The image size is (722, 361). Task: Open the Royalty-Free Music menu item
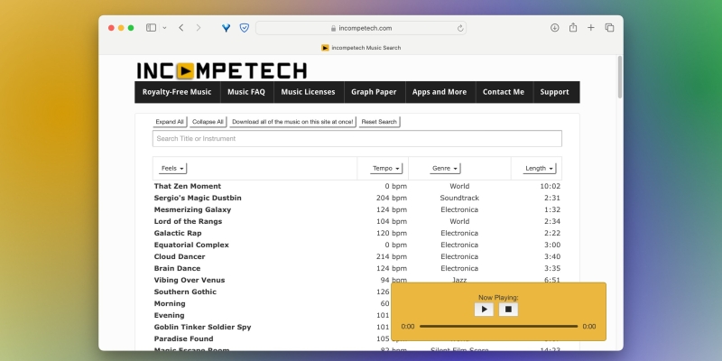[x=177, y=92]
